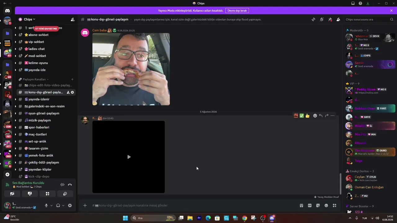Turn on the camera
The height and width of the screenshot is (223, 397).
pyautogui.click(x=12, y=194)
